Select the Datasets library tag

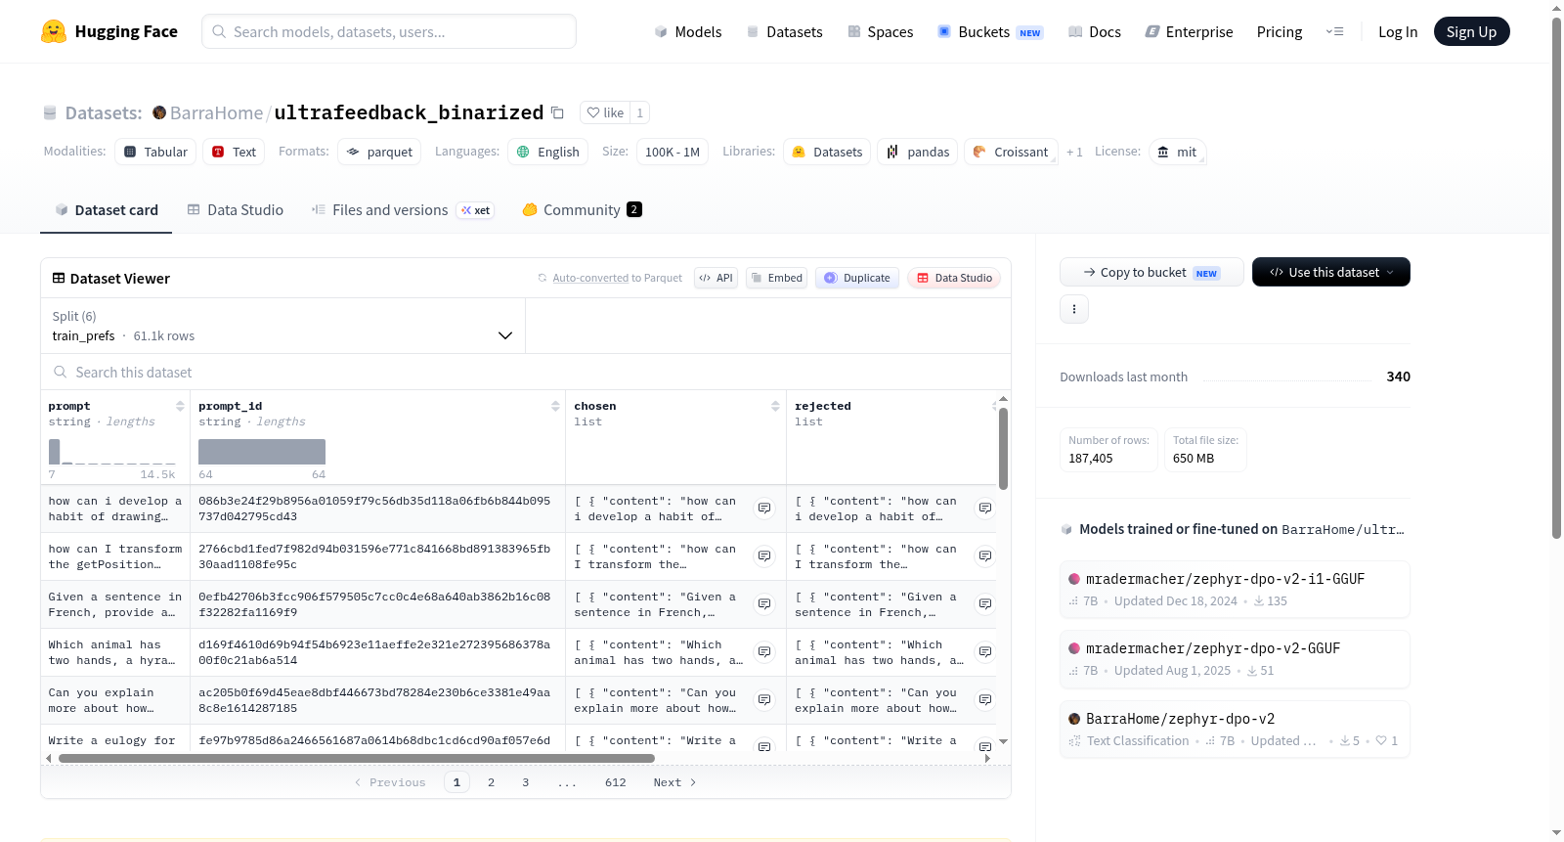827,152
